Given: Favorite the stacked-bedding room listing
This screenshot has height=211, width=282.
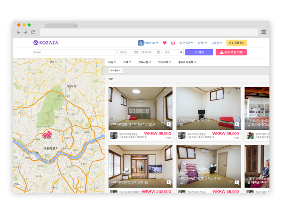Looking at the screenshot, I should [x=231, y=182].
